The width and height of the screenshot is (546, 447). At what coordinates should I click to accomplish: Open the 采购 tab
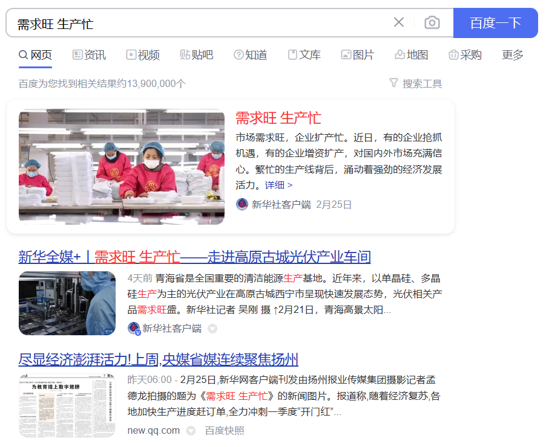pos(465,55)
